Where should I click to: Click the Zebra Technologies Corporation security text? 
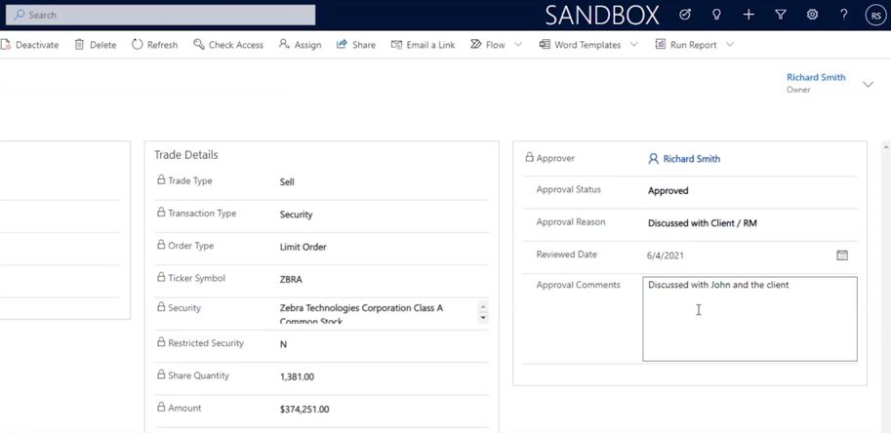[361, 314]
